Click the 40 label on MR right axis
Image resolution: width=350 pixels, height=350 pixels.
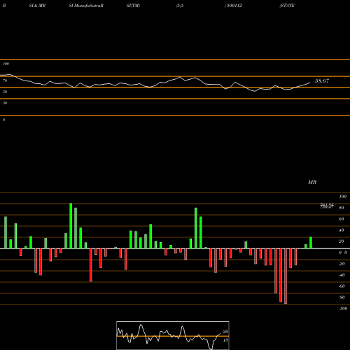point(342,230)
